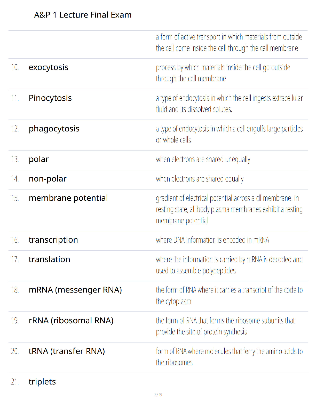
Task: Click the 'A&P 1 Lecture Final Exam' title
Action: [83, 15]
